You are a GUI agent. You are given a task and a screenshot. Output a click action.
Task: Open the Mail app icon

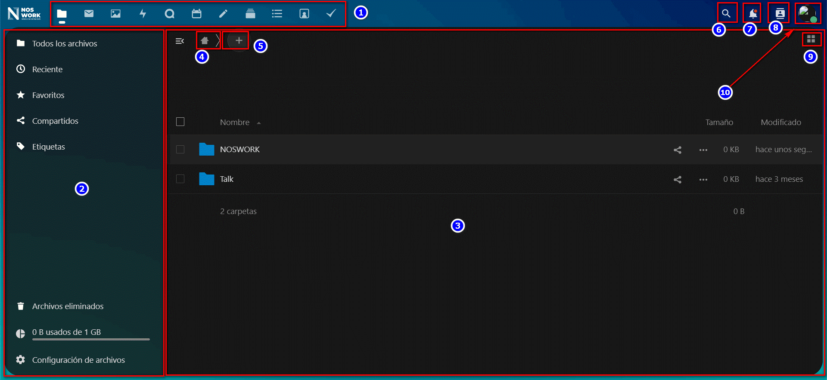point(89,14)
